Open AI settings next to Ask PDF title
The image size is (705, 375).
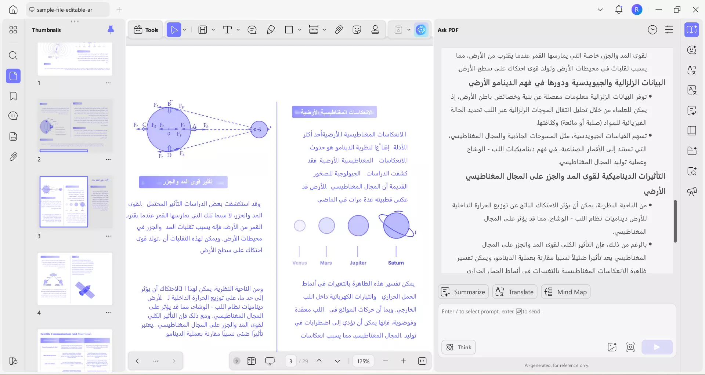[669, 30]
